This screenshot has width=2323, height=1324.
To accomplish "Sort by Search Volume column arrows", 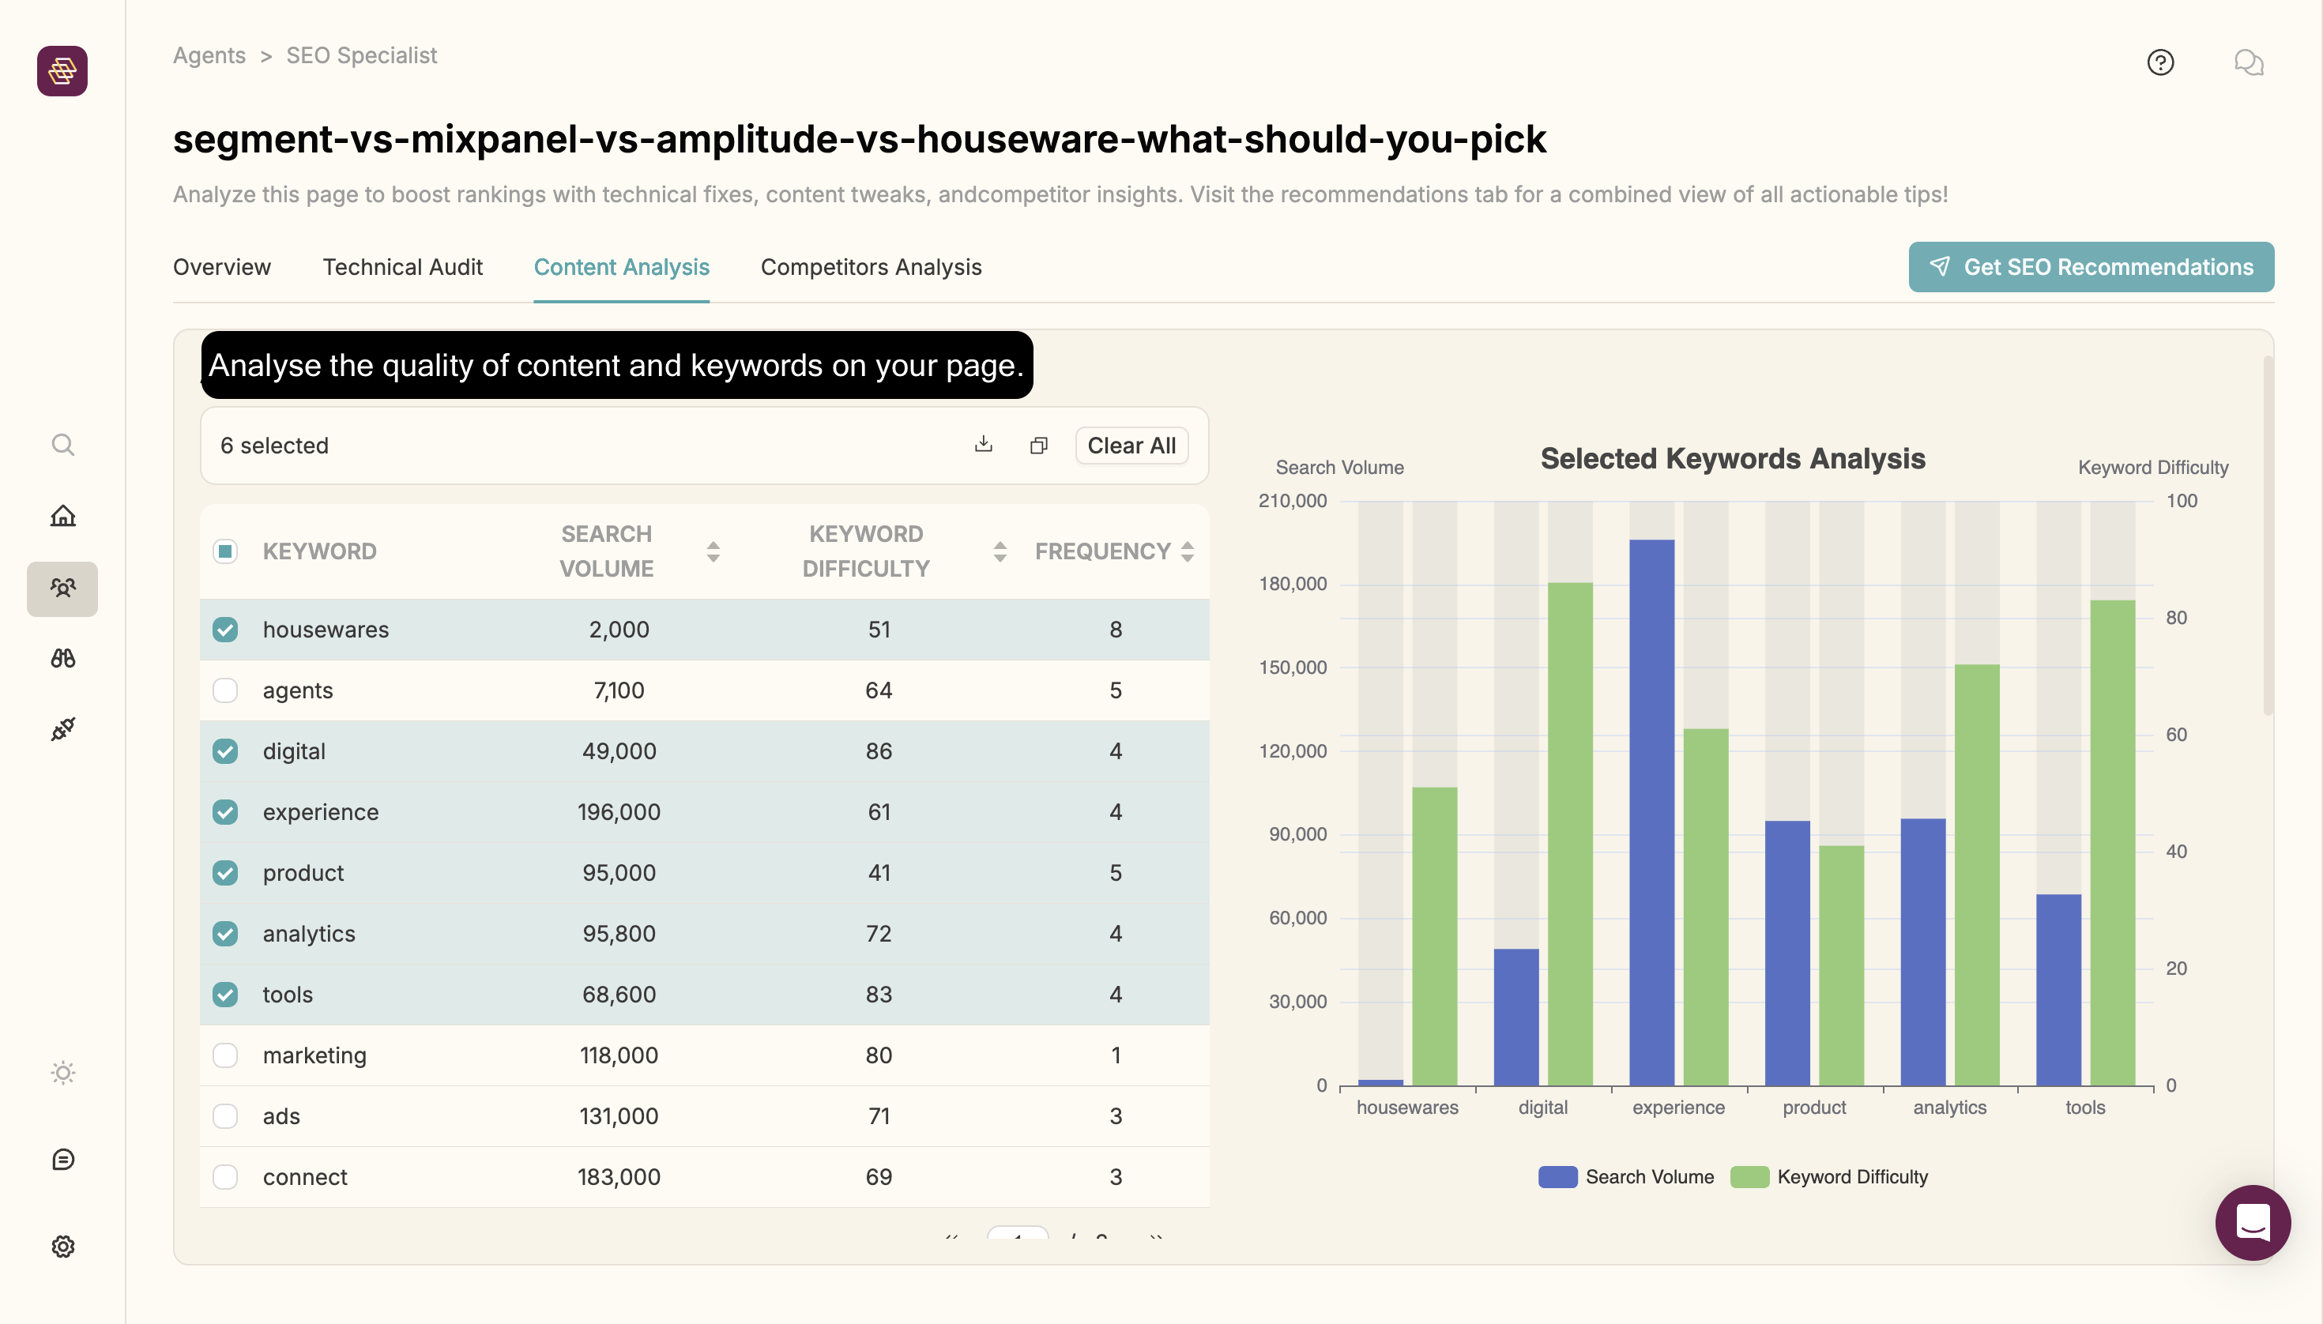I will 713,551.
